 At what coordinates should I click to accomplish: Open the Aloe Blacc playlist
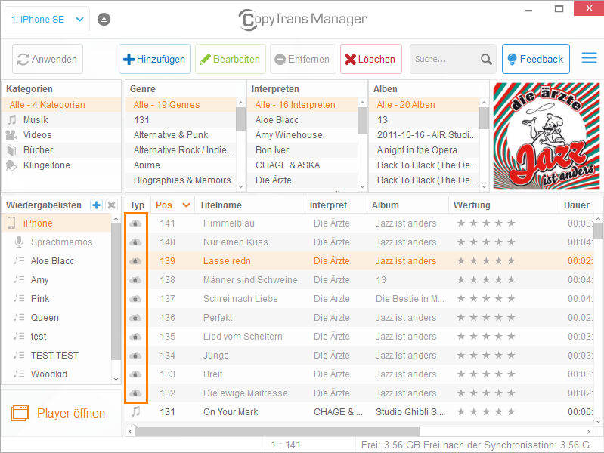coord(57,261)
